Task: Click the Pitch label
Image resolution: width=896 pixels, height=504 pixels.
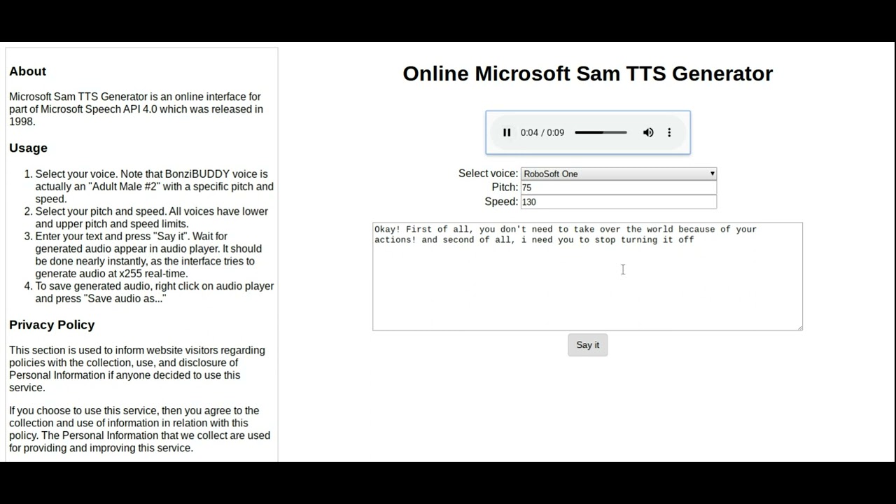Action: tap(505, 188)
